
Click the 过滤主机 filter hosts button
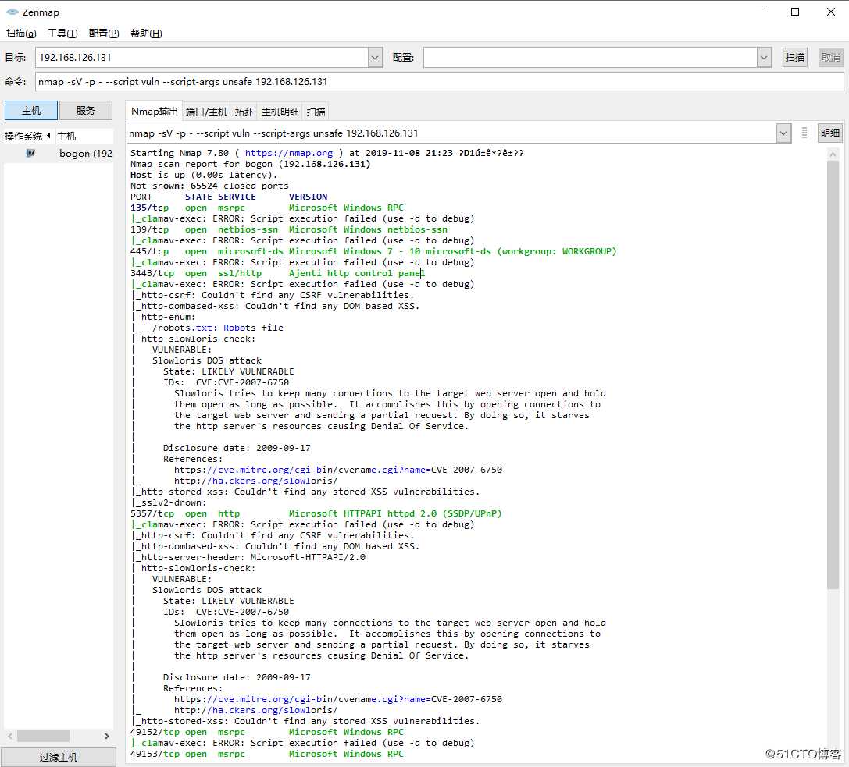point(59,757)
